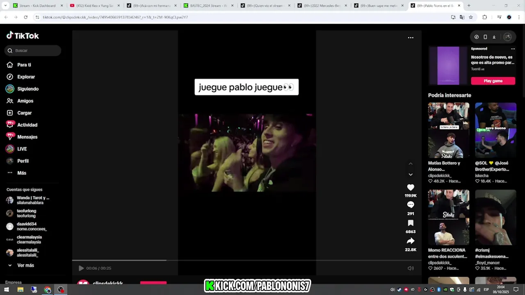Screen dimensions: 525x295
Task: Open the #crismj video thumbnail
Action: tap(495, 217)
